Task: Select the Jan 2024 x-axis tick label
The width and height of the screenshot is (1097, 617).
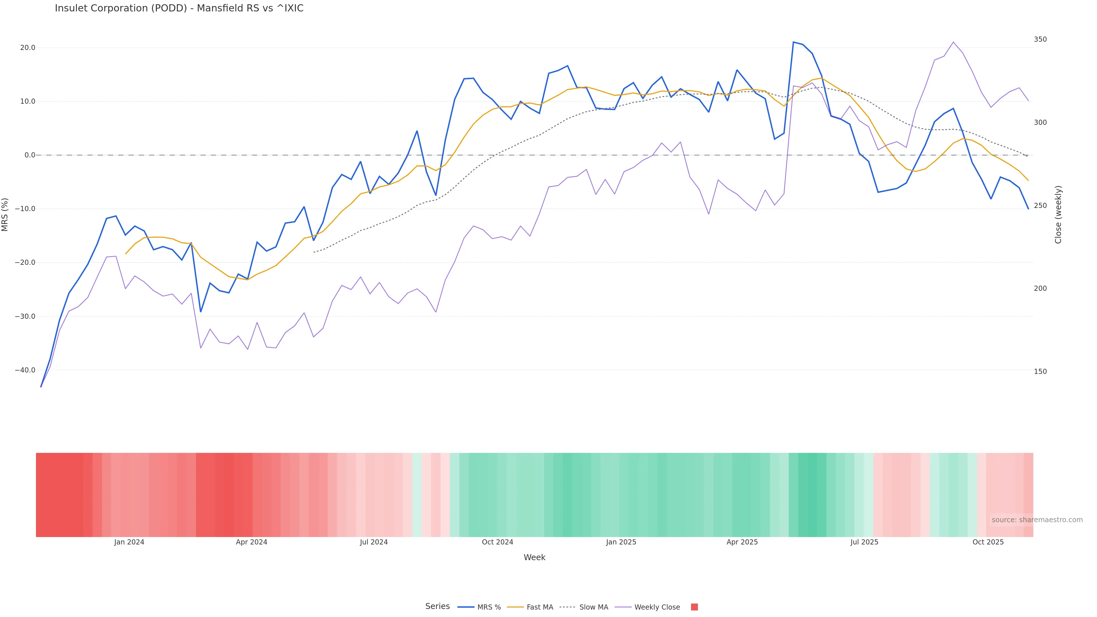Action: (129, 542)
